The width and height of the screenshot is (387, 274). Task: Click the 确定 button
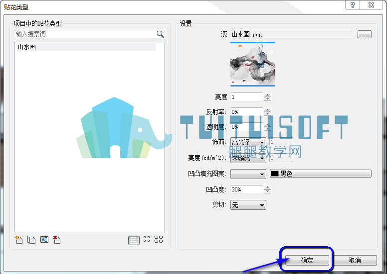307,260
